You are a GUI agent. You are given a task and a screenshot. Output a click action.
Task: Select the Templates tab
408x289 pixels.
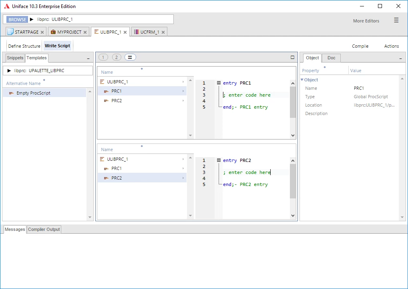36,58
